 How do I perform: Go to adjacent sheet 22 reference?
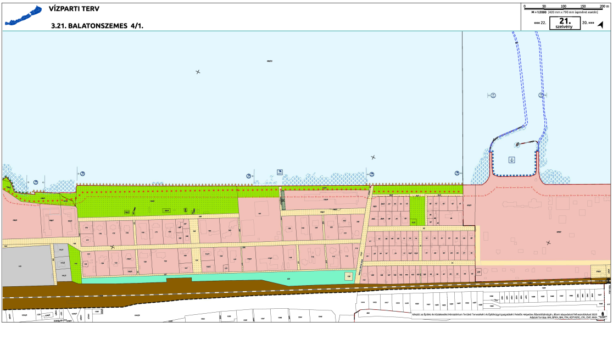540,23
